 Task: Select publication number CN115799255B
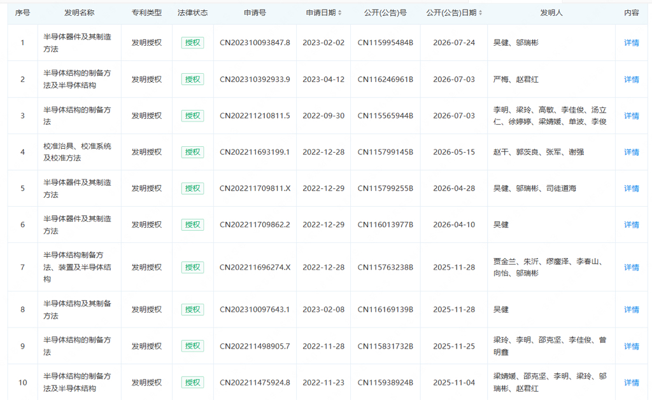click(x=385, y=189)
